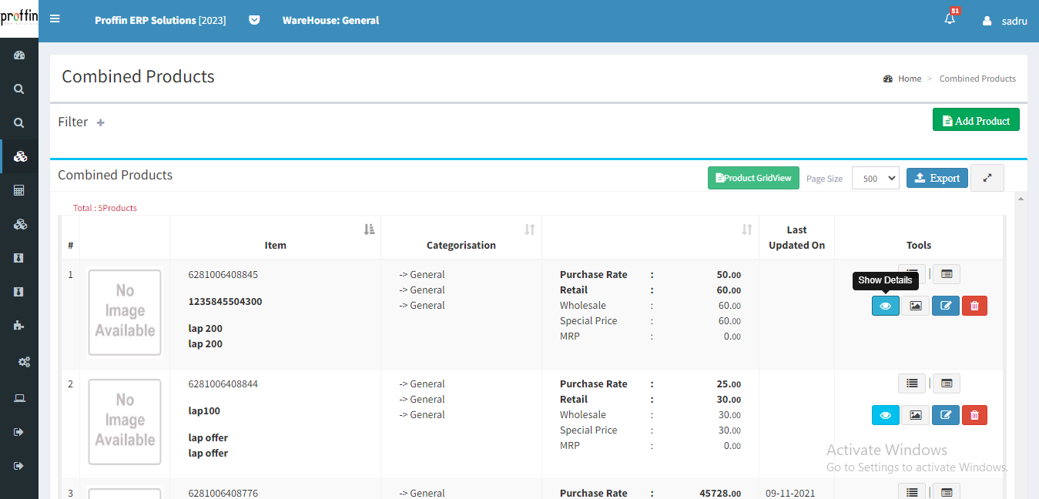1039x499 pixels.
Task: Click the calculator icon in sidebar
Action: pos(19,190)
